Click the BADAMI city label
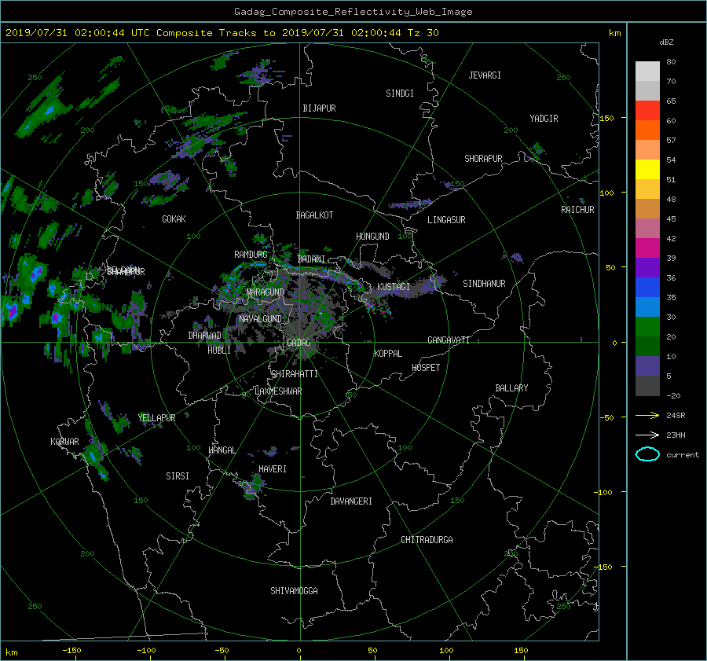Viewport: 707px width, 661px height. 311,259
